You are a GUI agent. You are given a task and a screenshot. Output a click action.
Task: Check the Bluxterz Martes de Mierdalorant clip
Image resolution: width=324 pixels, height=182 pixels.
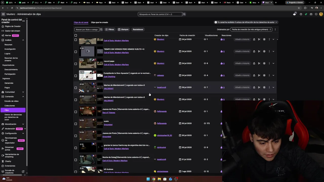(76, 100)
